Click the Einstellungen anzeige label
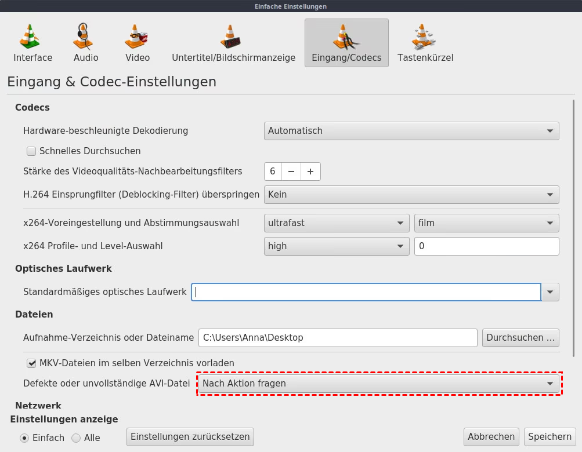Viewport: 582px width, 452px height. click(64, 420)
